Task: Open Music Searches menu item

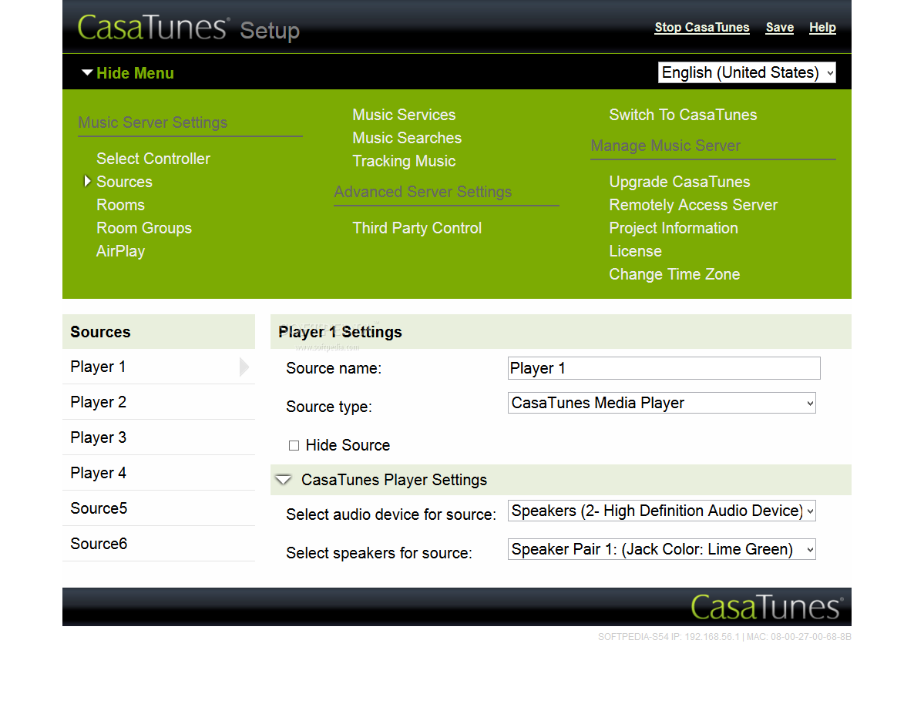Action: [x=407, y=138]
